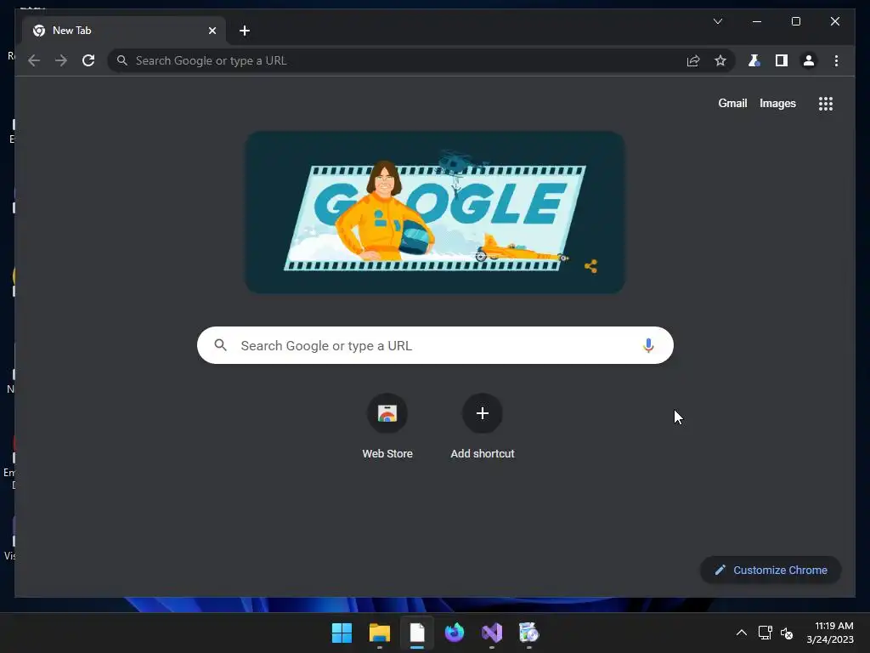The height and width of the screenshot is (653, 870).
Task: Open Chrome Labs flask icon
Action: (754, 60)
